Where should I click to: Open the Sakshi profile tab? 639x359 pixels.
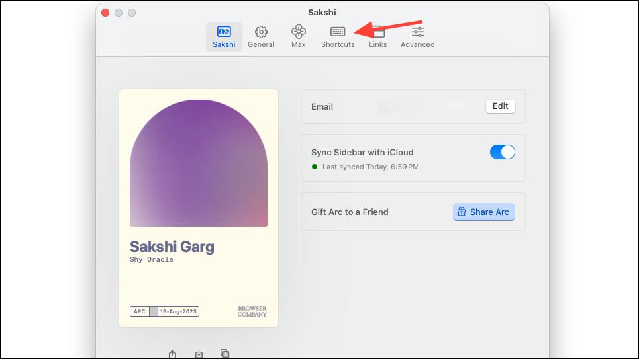click(224, 36)
